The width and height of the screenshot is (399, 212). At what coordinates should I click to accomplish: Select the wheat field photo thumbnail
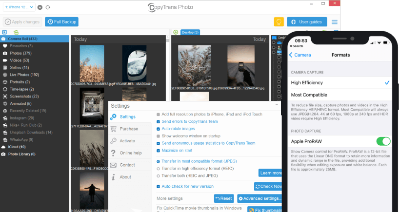pyautogui.click(x=92, y=63)
